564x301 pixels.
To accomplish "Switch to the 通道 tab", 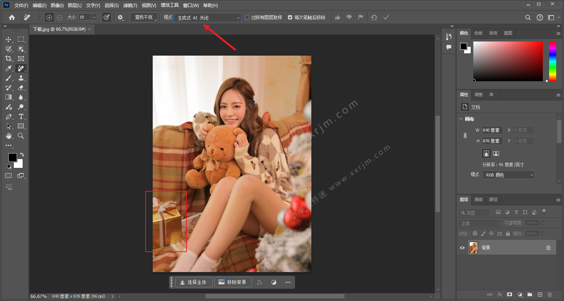I will point(478,199).
